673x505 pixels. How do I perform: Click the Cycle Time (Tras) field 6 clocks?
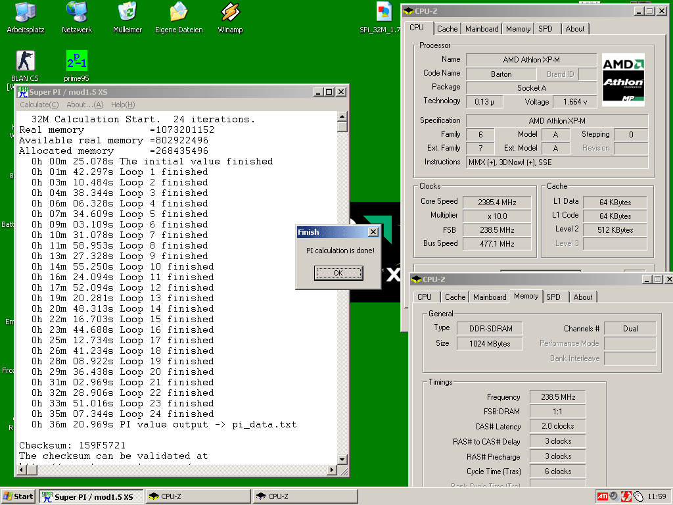click(x=557, y=471)
